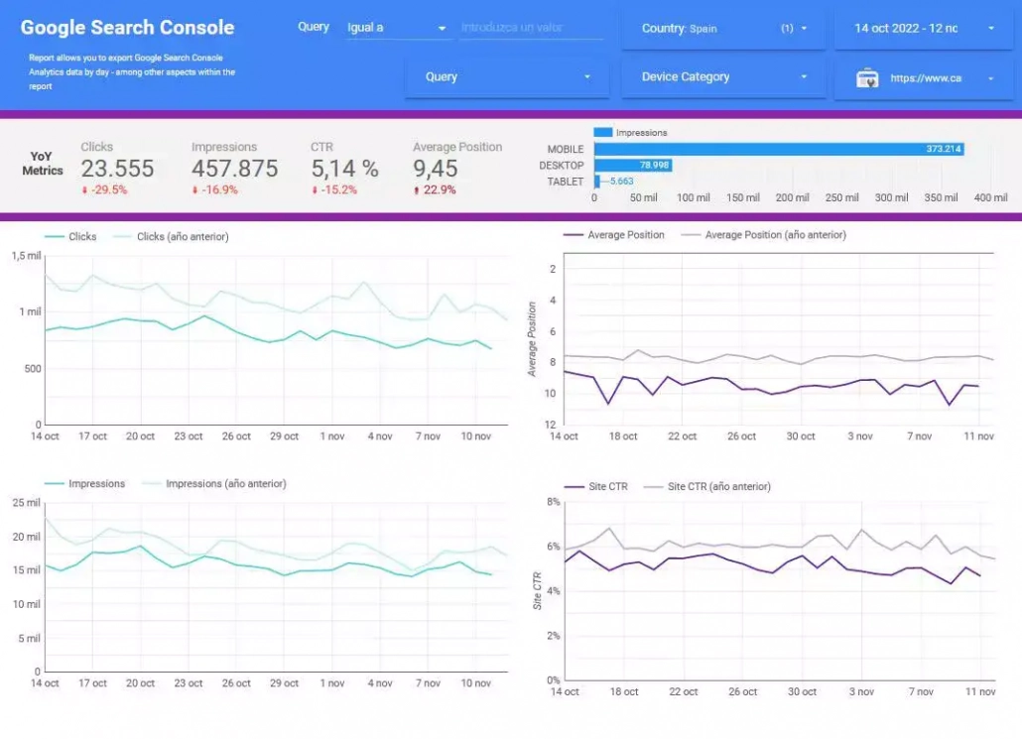Toggle 'Site CTR (año anterior)' legend entry
The height and width of the screenshot is (739, 1022).
(x=707, y=487)
